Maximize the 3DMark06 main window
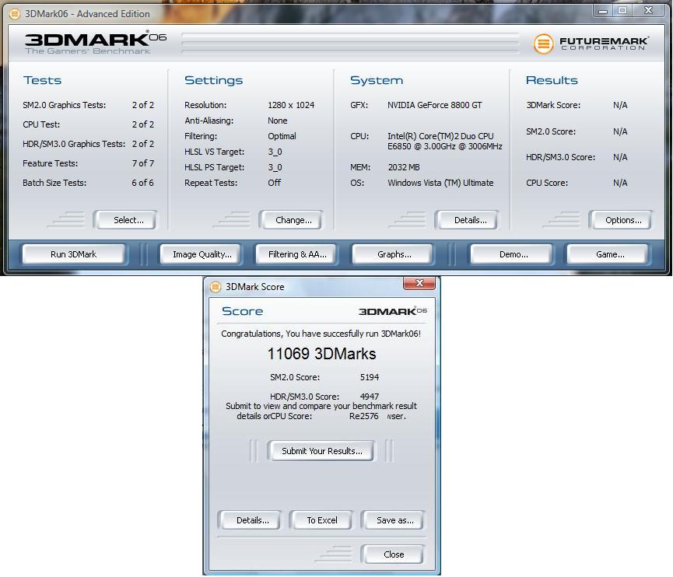 click(622, 10)
